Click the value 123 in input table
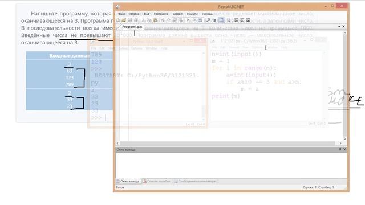The image size is (365, 205). click(70, 77)
